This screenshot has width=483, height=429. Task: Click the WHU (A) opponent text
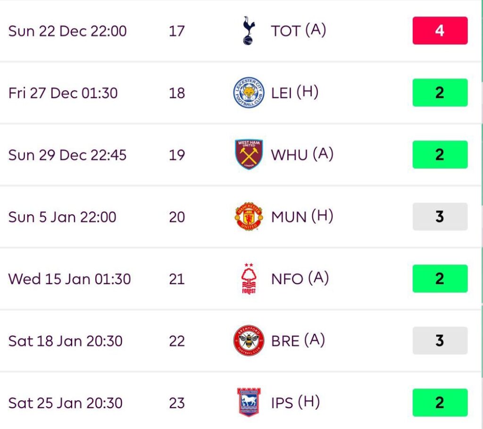pyautogui.click(x=302, y=155)
